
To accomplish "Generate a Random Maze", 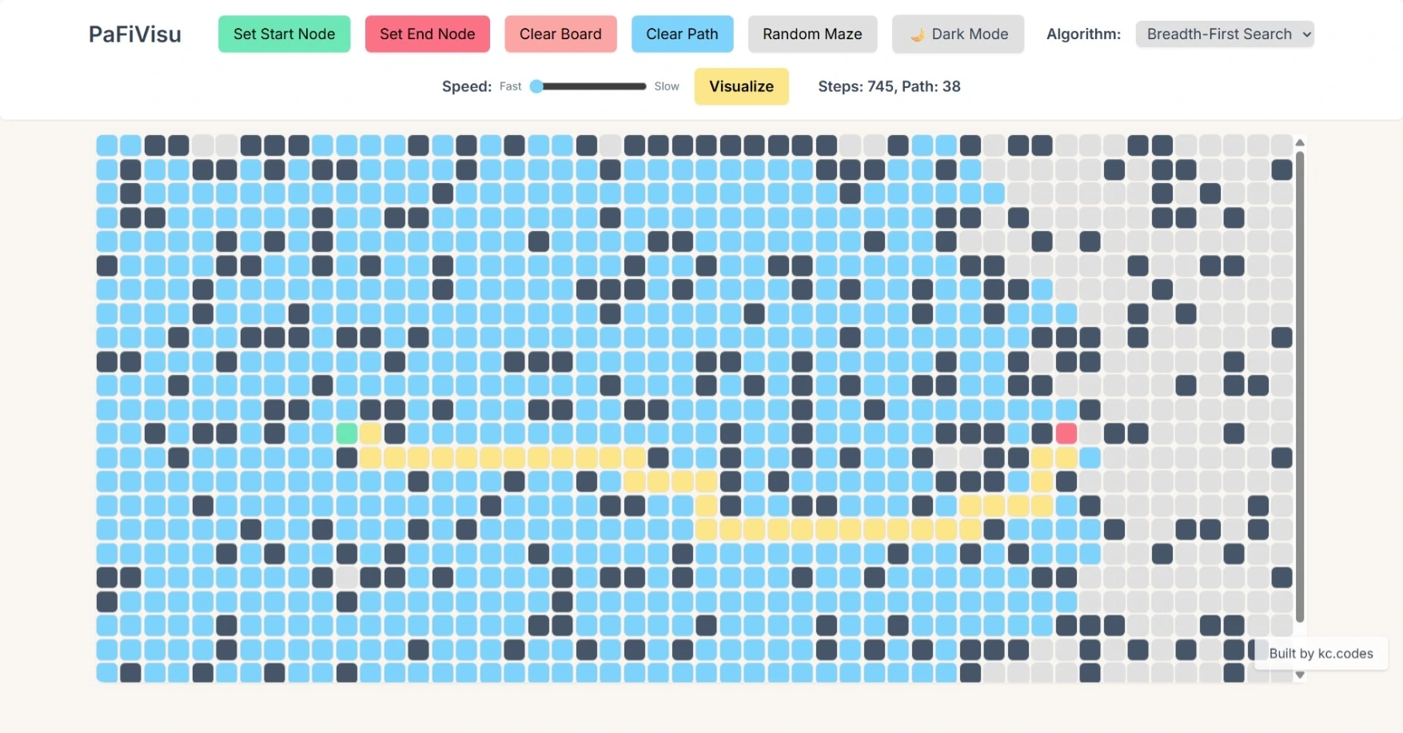I will pyautogui.click(x=812, y=34).
